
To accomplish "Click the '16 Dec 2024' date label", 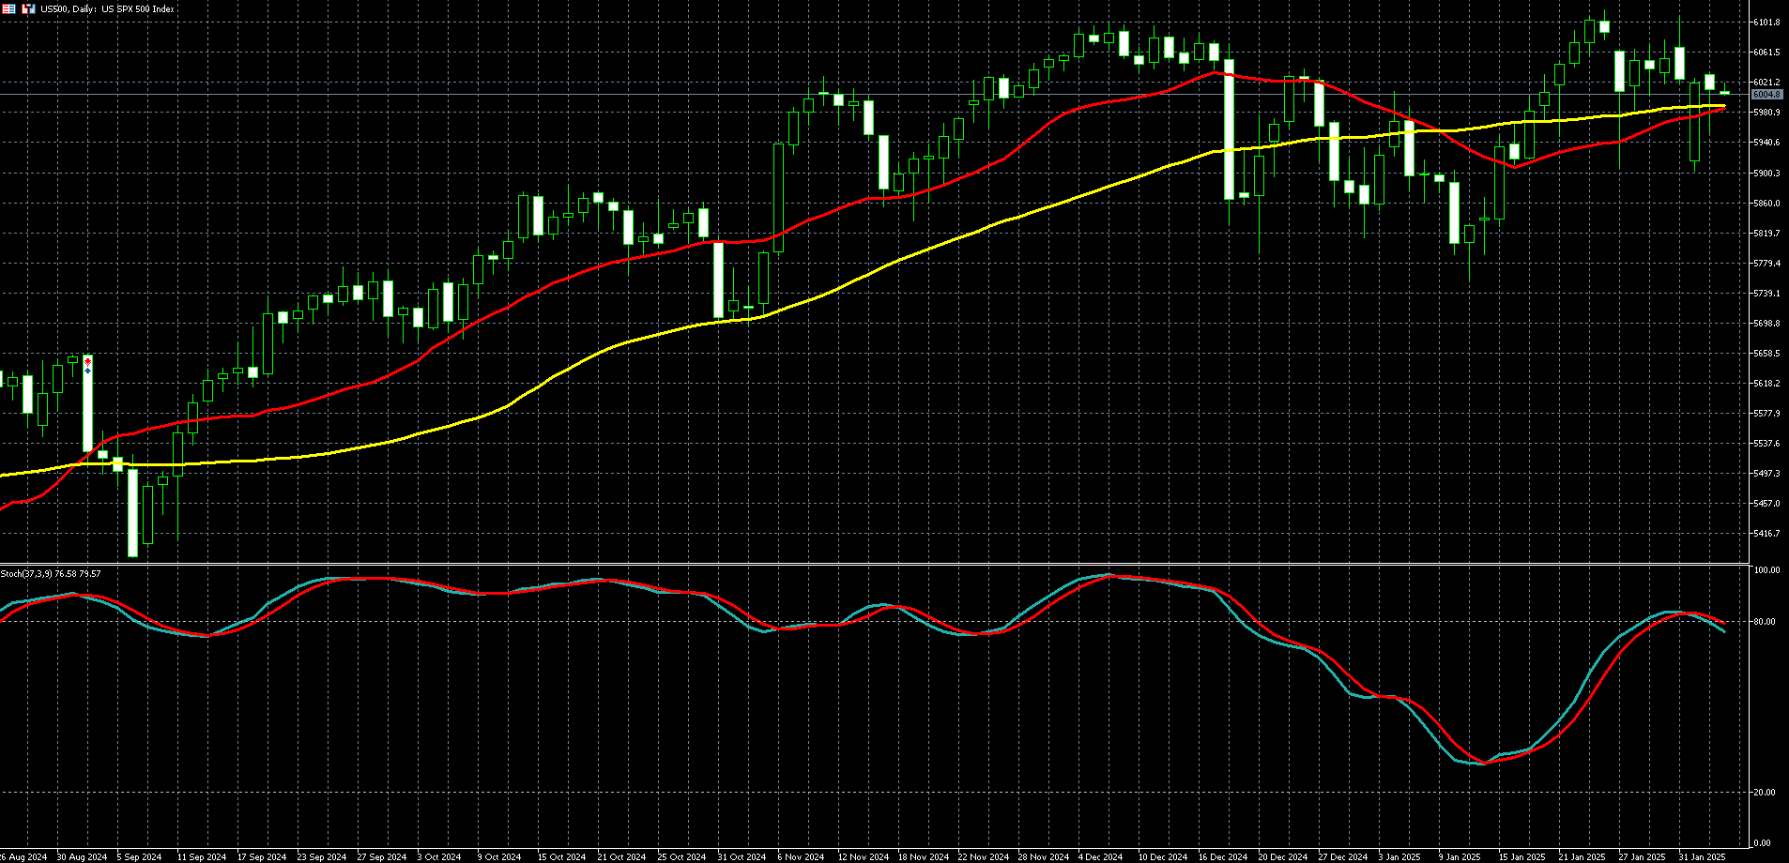I will (x=1222, y=856).
